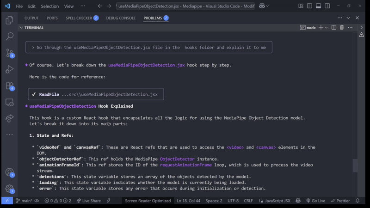Open a remote window from status bar
This screenshot has height=208, width=370.
7,201
